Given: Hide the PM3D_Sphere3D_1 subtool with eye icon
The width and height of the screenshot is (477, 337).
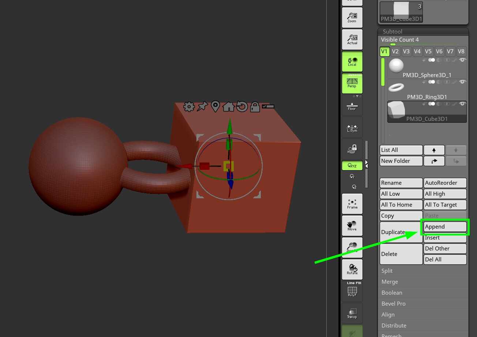Looking at the screenshot, I should 463,60.
